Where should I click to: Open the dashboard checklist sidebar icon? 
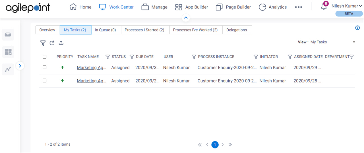8,52
